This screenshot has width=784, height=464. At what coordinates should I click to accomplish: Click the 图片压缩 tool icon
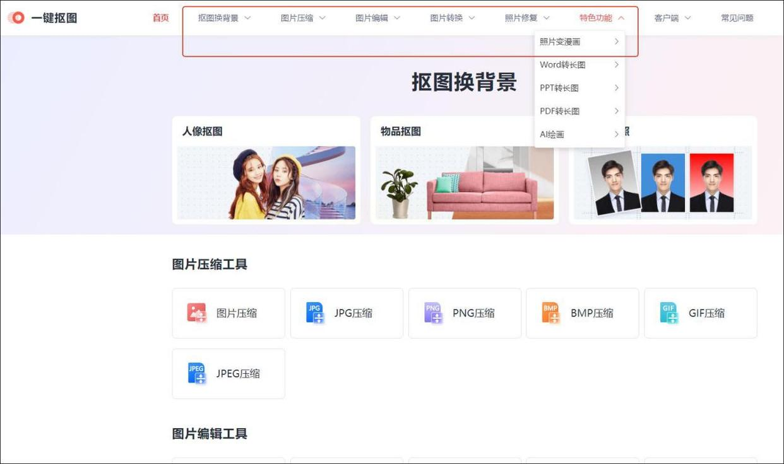click(197, 313)
